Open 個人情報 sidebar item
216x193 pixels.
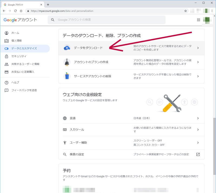point(16,41)
